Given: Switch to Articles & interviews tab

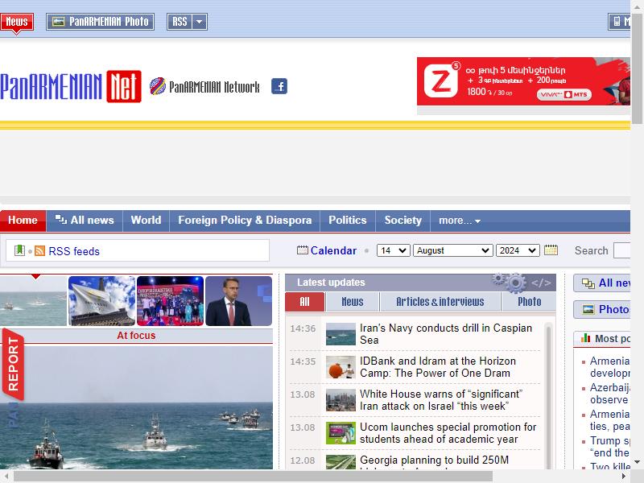Looking at the screenshot, I should [440, 302].
